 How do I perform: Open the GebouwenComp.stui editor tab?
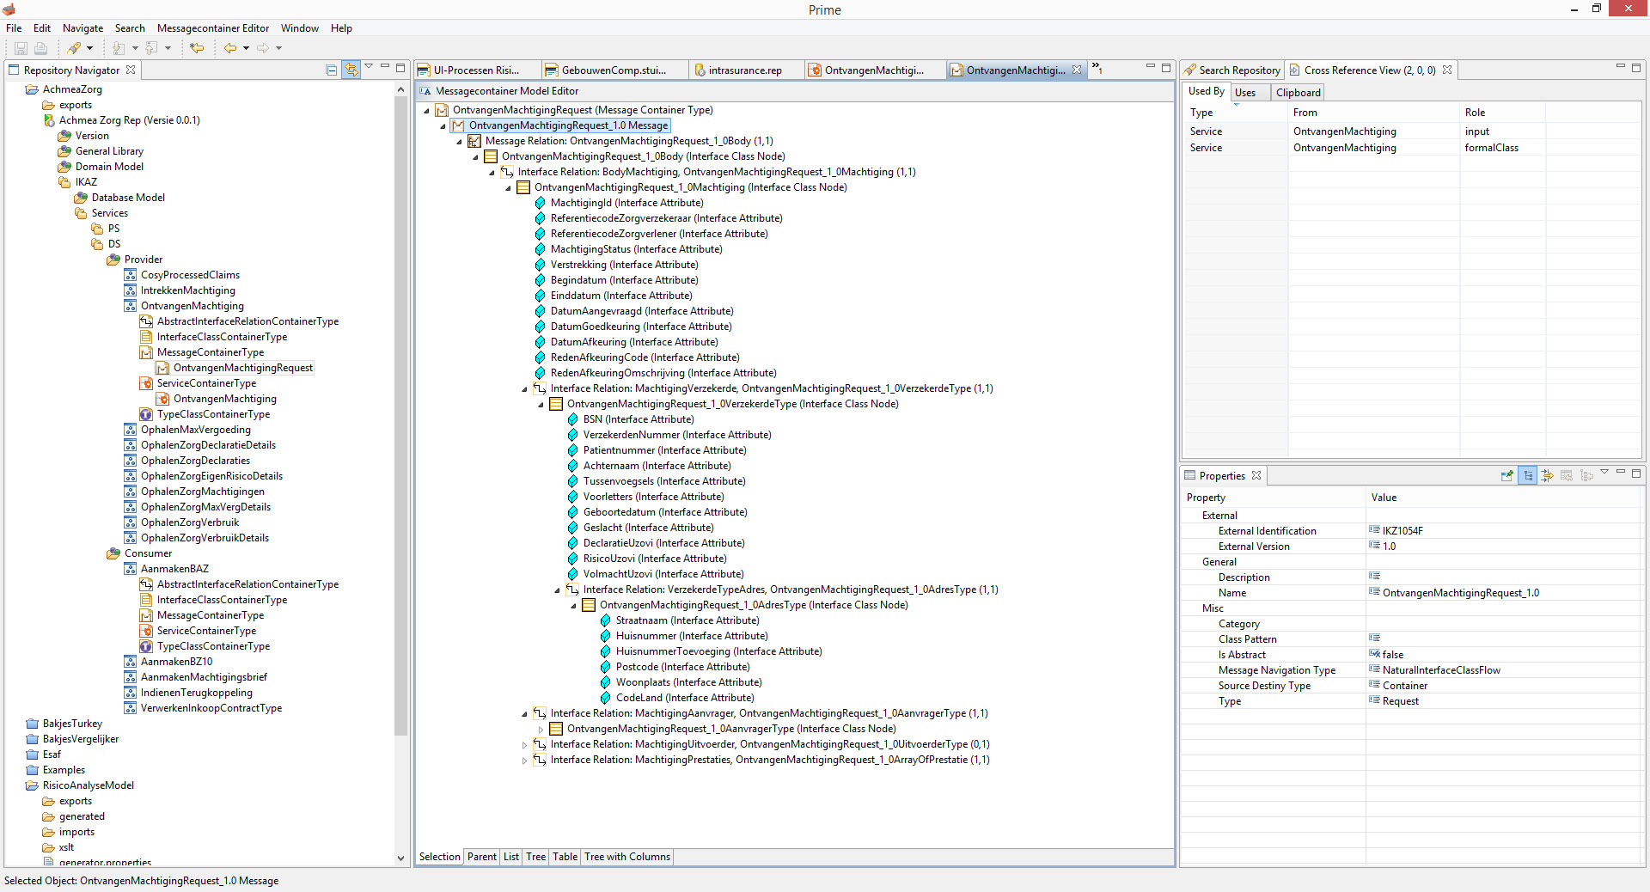(x=614, y=70)
